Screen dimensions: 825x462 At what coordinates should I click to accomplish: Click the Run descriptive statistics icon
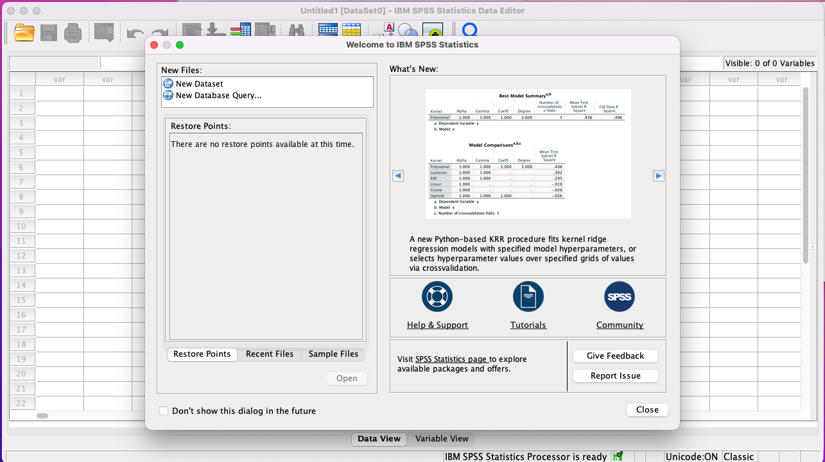(x=265, y=30)
